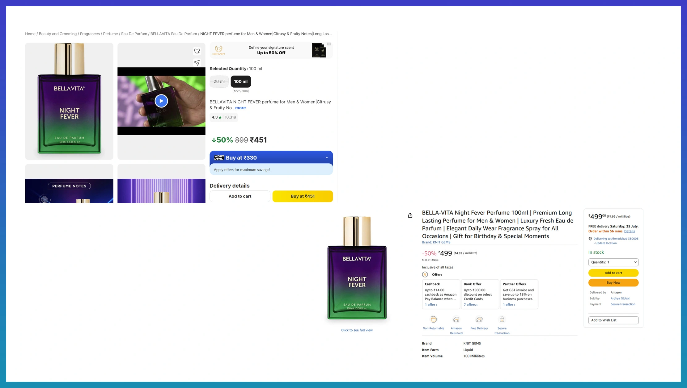Click the Secure transaction lock icon
The image size is (687, 388).
pyautogui.click(x=502, y=319)
